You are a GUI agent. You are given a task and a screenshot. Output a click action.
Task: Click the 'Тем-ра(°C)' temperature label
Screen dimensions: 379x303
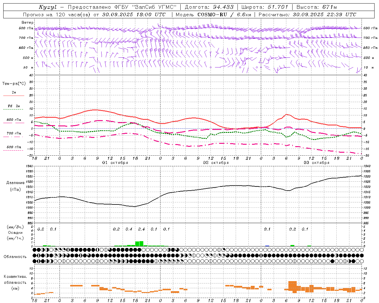pos(14,84)
